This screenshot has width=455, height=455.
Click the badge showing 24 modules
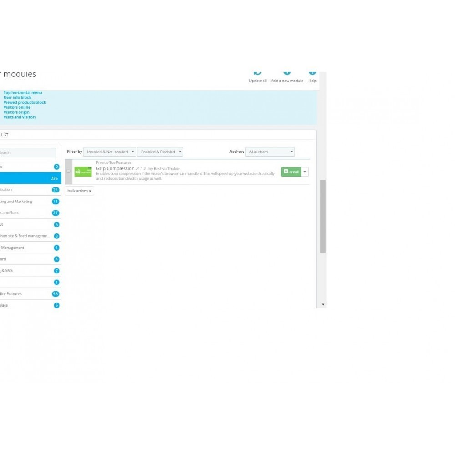pyautogui.click(x=56, y=190)
